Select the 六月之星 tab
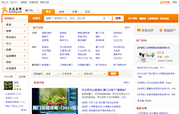This screenshot has width=179, height=114. tap(8, 77)
